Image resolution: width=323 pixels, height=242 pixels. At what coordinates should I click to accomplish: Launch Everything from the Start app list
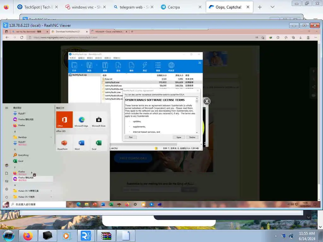pos(21,155)
